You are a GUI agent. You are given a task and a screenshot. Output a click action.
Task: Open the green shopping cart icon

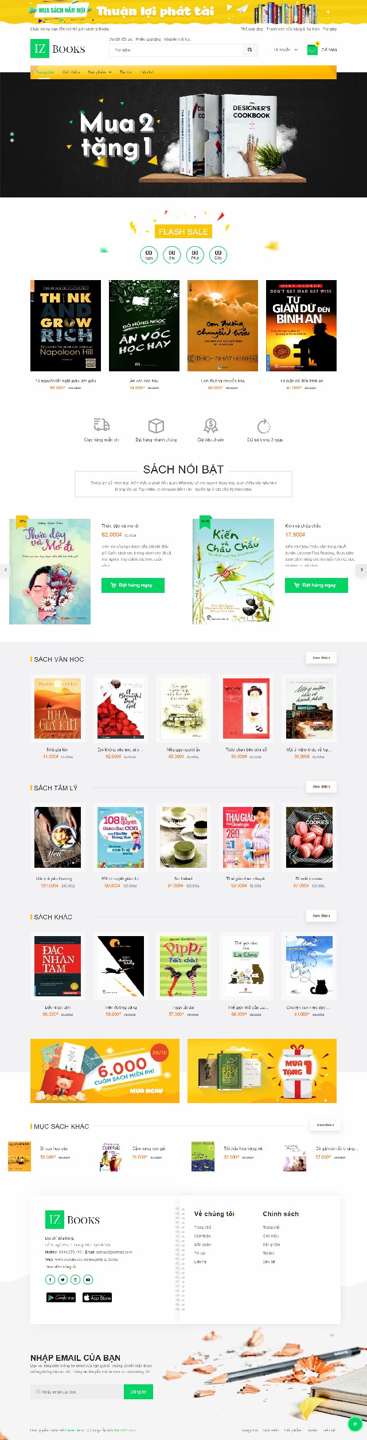[312, 50]
